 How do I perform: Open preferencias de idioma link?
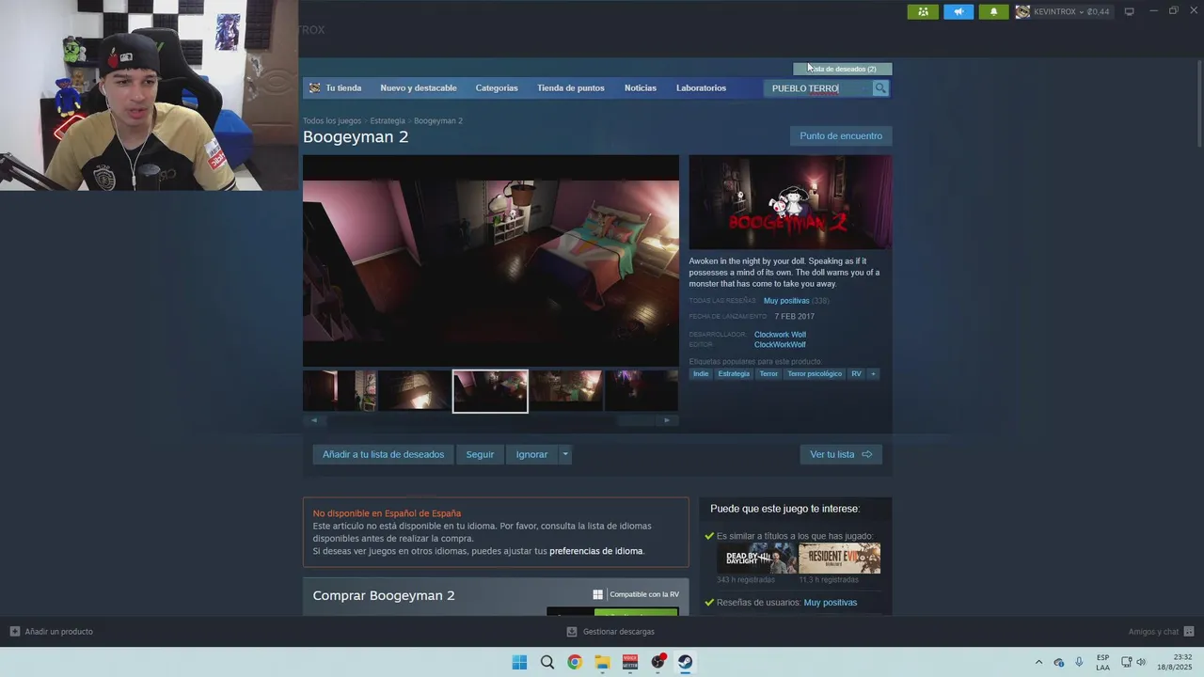[596, 551]
